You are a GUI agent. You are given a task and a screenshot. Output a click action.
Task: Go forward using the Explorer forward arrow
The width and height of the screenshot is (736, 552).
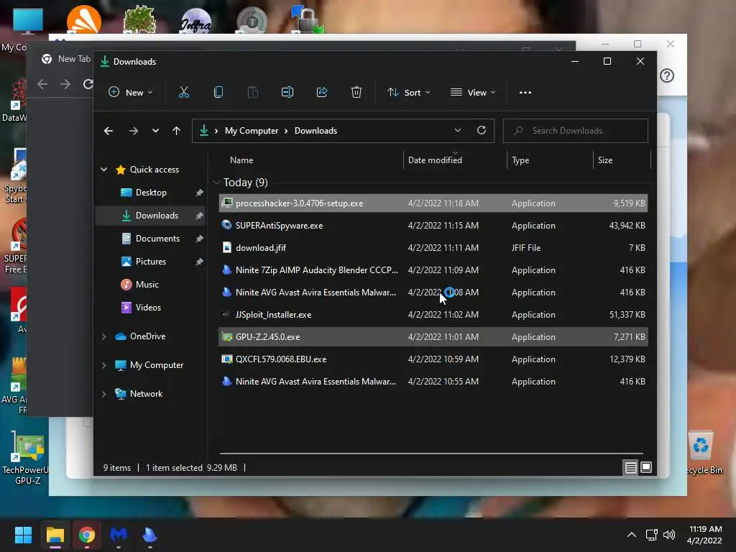pyautogui.click(x=134, y=131)
